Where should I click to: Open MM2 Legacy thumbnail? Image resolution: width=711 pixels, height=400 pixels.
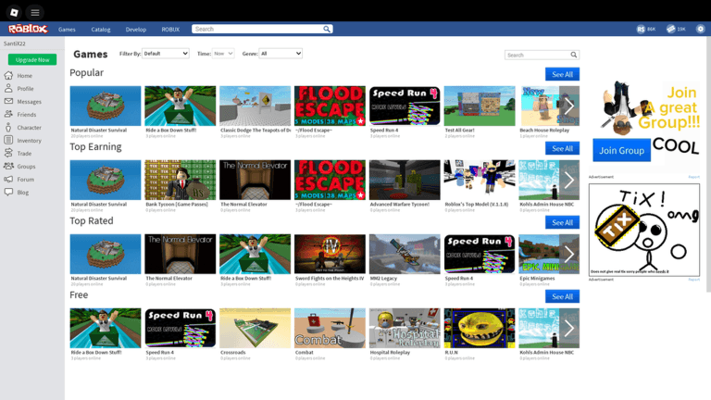point(405,254)
